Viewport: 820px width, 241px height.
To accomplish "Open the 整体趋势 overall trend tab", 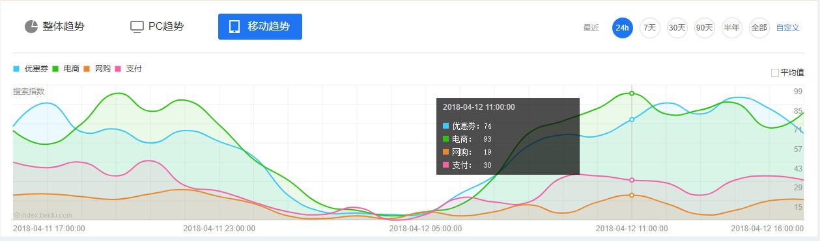I will point(55,27).
